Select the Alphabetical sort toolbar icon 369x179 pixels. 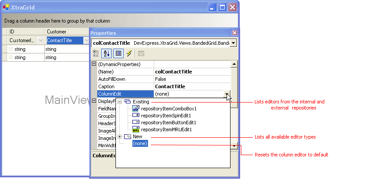coord(106,53)
